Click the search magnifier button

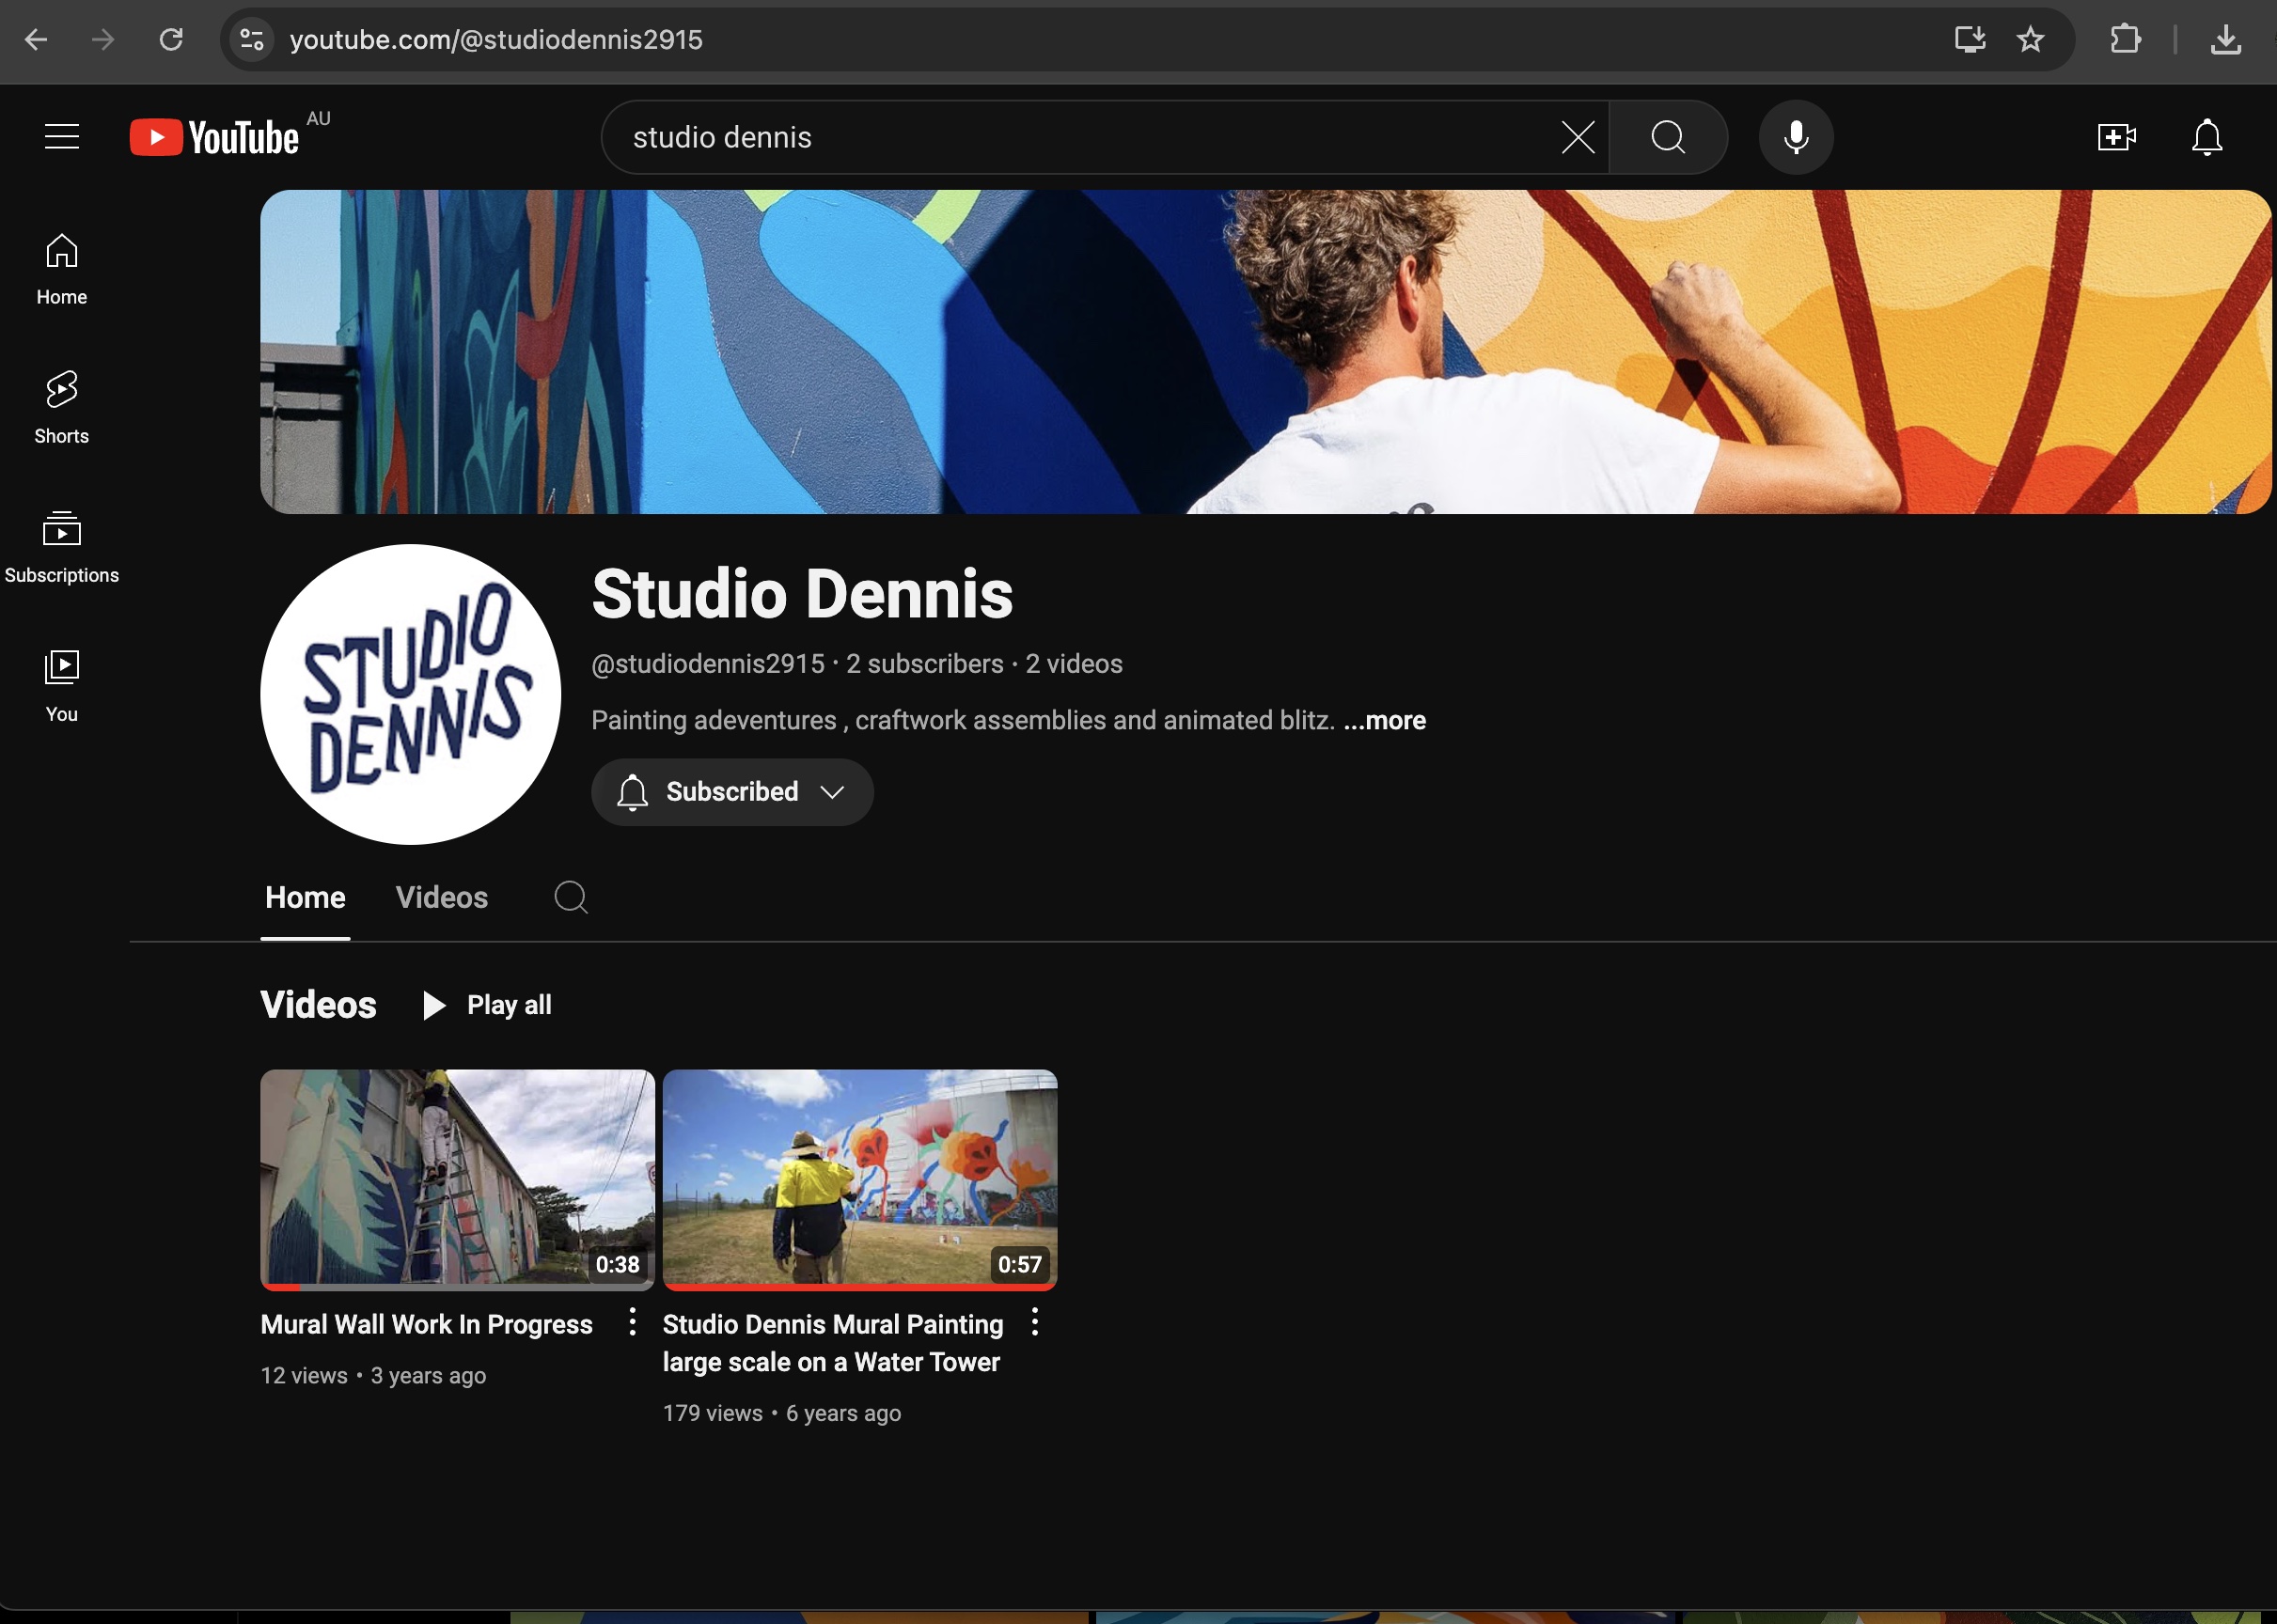[1668, 137]
